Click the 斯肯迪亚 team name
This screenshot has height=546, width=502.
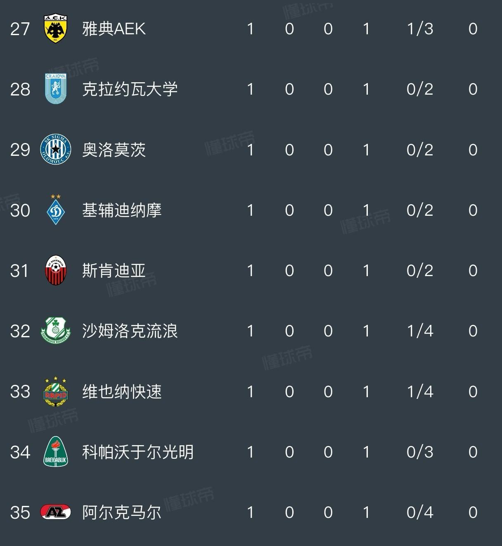click(114, 271)
